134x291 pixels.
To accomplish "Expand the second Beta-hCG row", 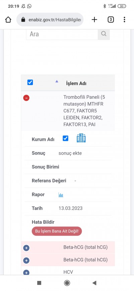I will coord(26,260).
